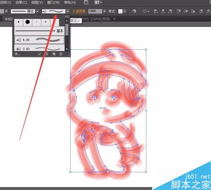Click the top-right bounding box handle
Viewport: 211px width, 190px height.
[146, 49]
